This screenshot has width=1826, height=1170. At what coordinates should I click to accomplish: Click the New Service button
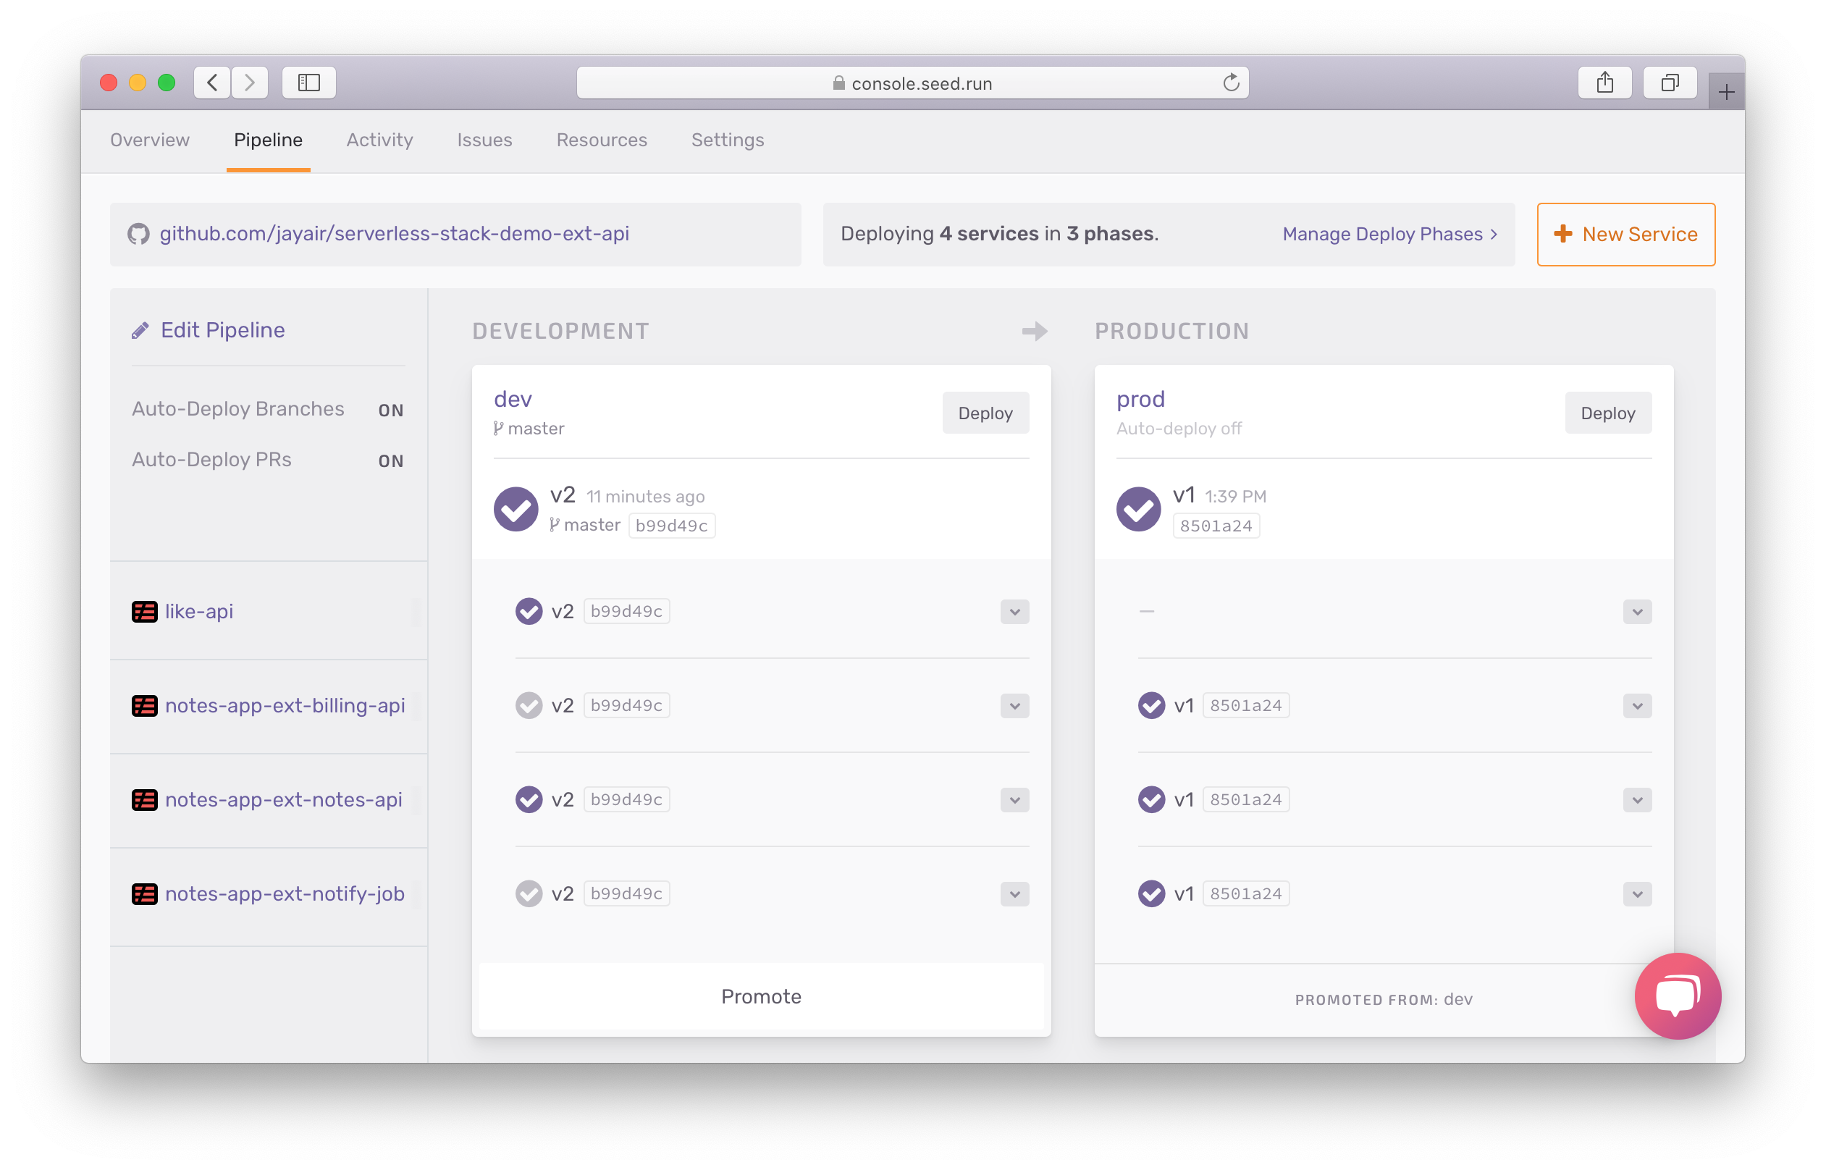point(1626,235)
